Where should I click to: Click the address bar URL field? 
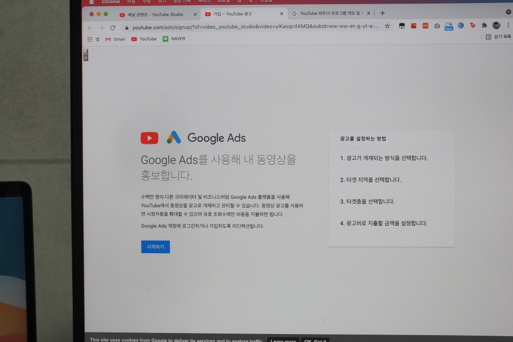tap(255, 27)
